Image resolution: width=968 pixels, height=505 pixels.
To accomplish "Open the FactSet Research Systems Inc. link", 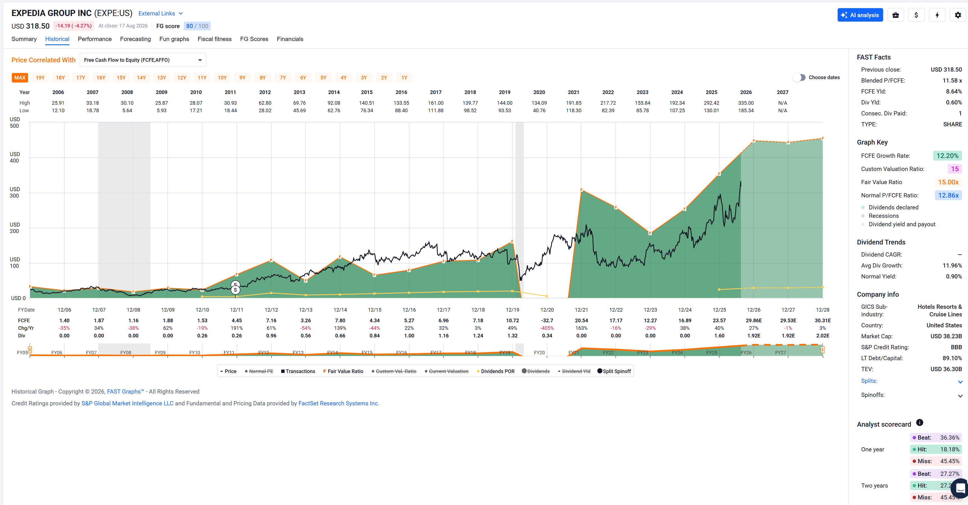I will (x=339, y=403).
